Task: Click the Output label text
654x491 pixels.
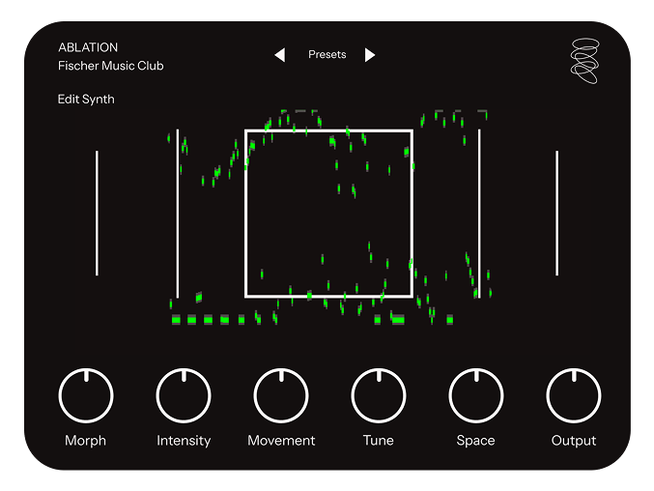Action: (574, 441)
